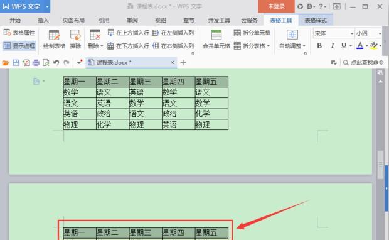Open the font color A dropdown arrow
Viewport: 389px width, 240px height.
pyautogui.click(x=366, y=46)
